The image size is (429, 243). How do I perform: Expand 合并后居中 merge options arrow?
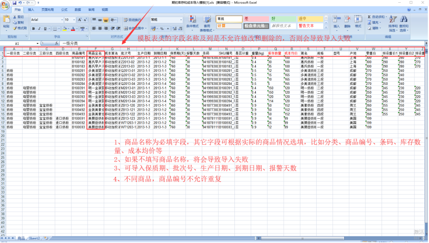point(146,28)
